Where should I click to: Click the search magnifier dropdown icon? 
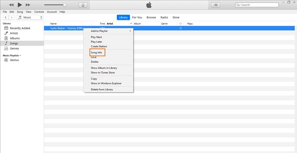coord(238,5)
